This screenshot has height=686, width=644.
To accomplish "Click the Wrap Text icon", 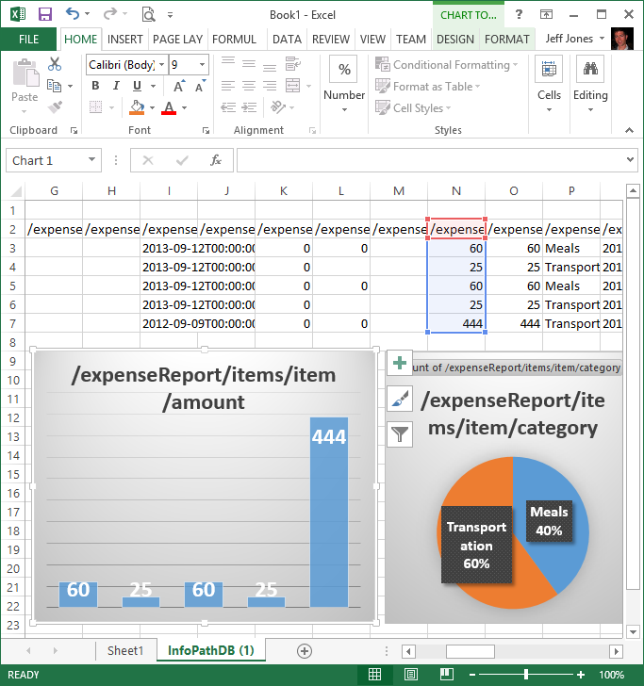I will tap(292, 64).
